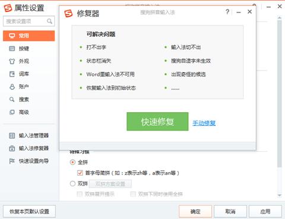Open the 常用 settings tab

[x=28, y=36]
